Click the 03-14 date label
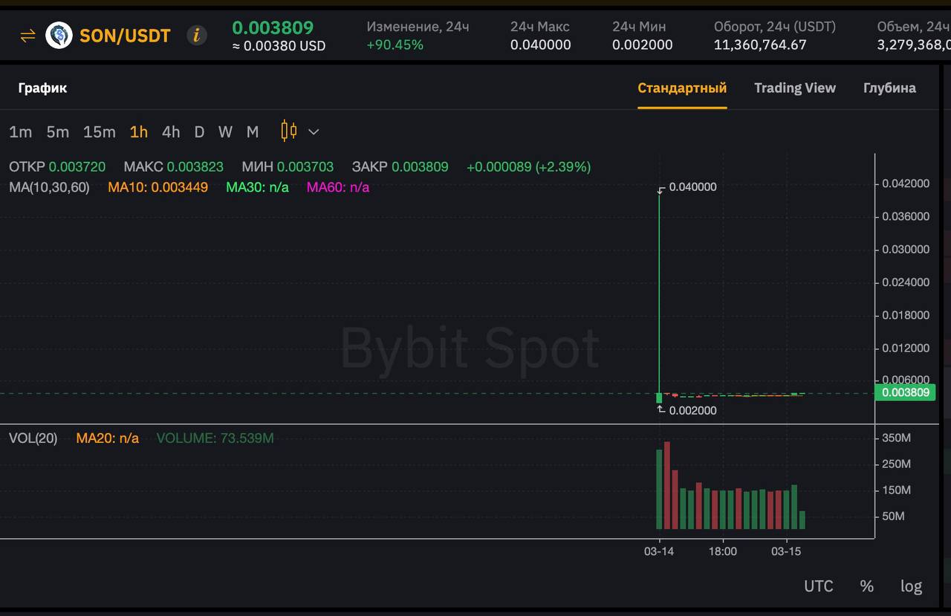Image resolution: width=951 pixels, height=616 pixels. [658, 551]
